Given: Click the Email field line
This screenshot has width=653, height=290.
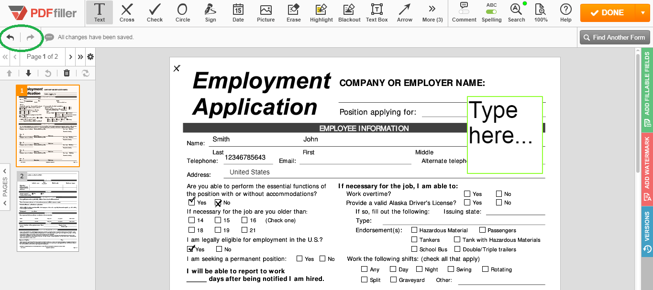Looking at the screenshot, I should (x=355, y=160).
